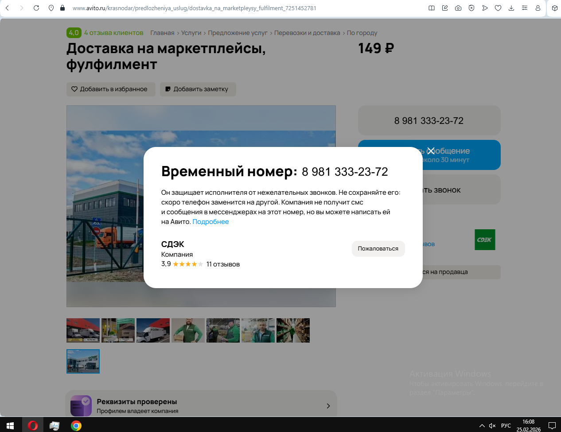Open Windows notification center

552,426
